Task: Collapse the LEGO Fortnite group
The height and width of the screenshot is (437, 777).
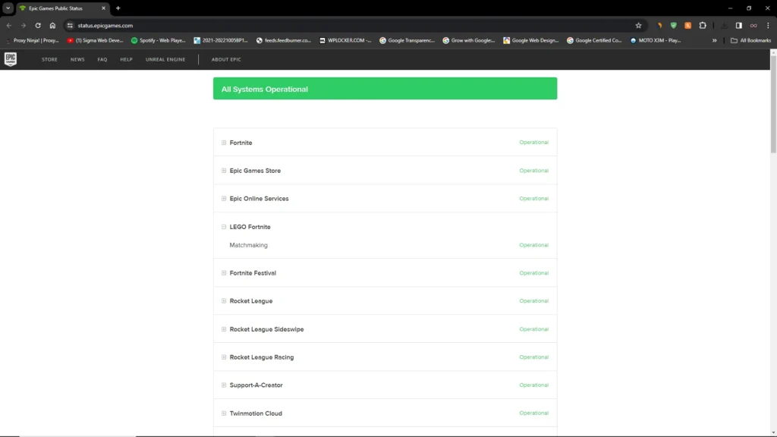Action: (x=224, y=227)
